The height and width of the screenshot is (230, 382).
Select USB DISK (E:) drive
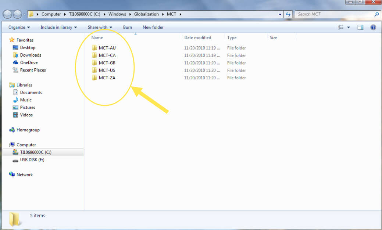point(32,160)
